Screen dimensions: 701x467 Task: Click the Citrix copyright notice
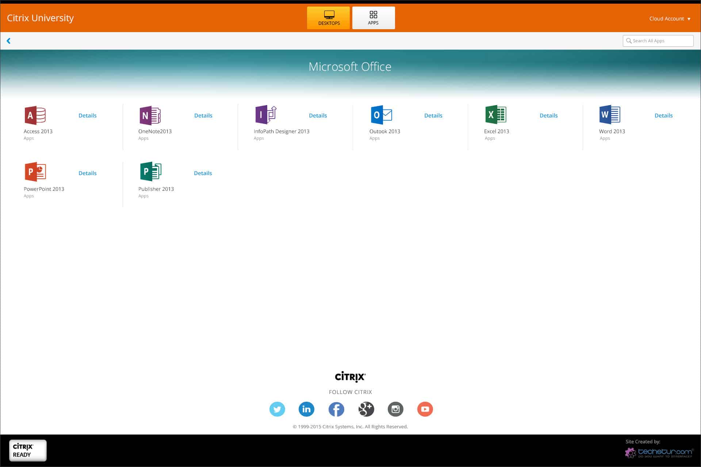pos(350,427)
